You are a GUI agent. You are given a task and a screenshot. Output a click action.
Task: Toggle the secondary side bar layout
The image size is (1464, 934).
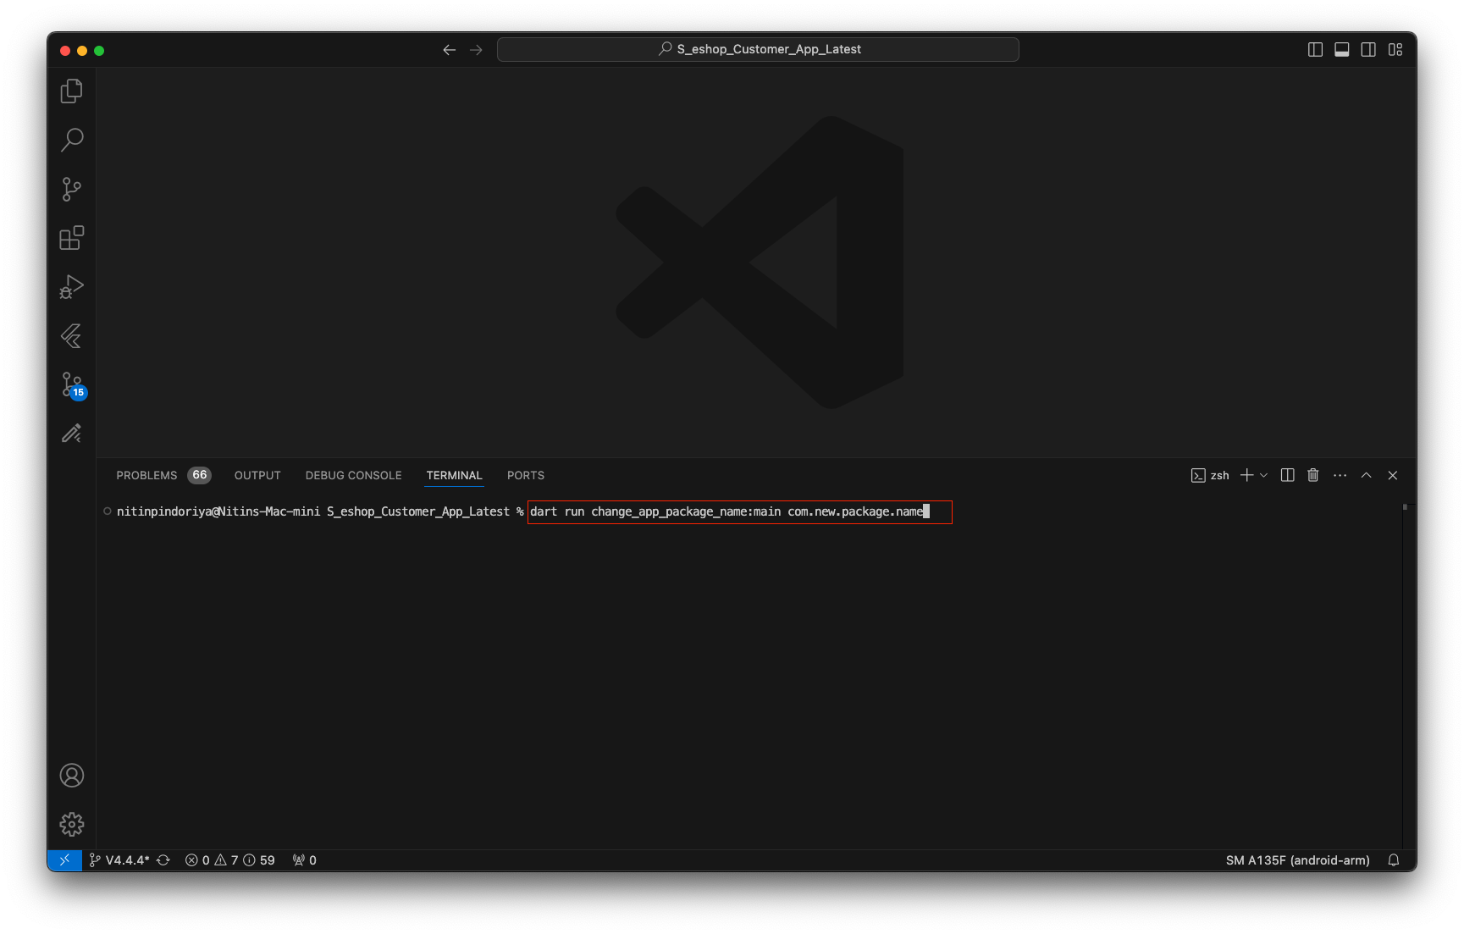[1368, 50]
